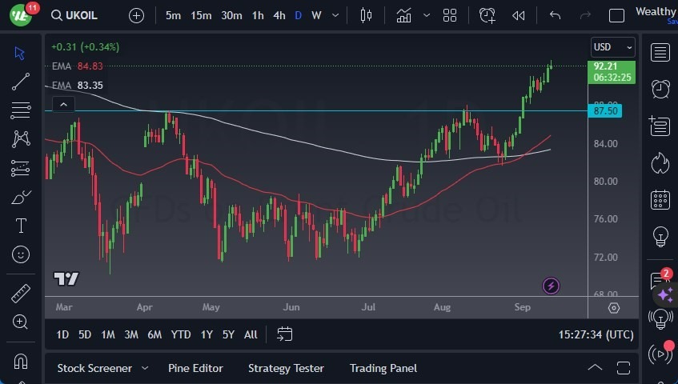Set the 4h timeframe interval
The height and width of the screenshot is (384, 678).
(x=279, y=15)
